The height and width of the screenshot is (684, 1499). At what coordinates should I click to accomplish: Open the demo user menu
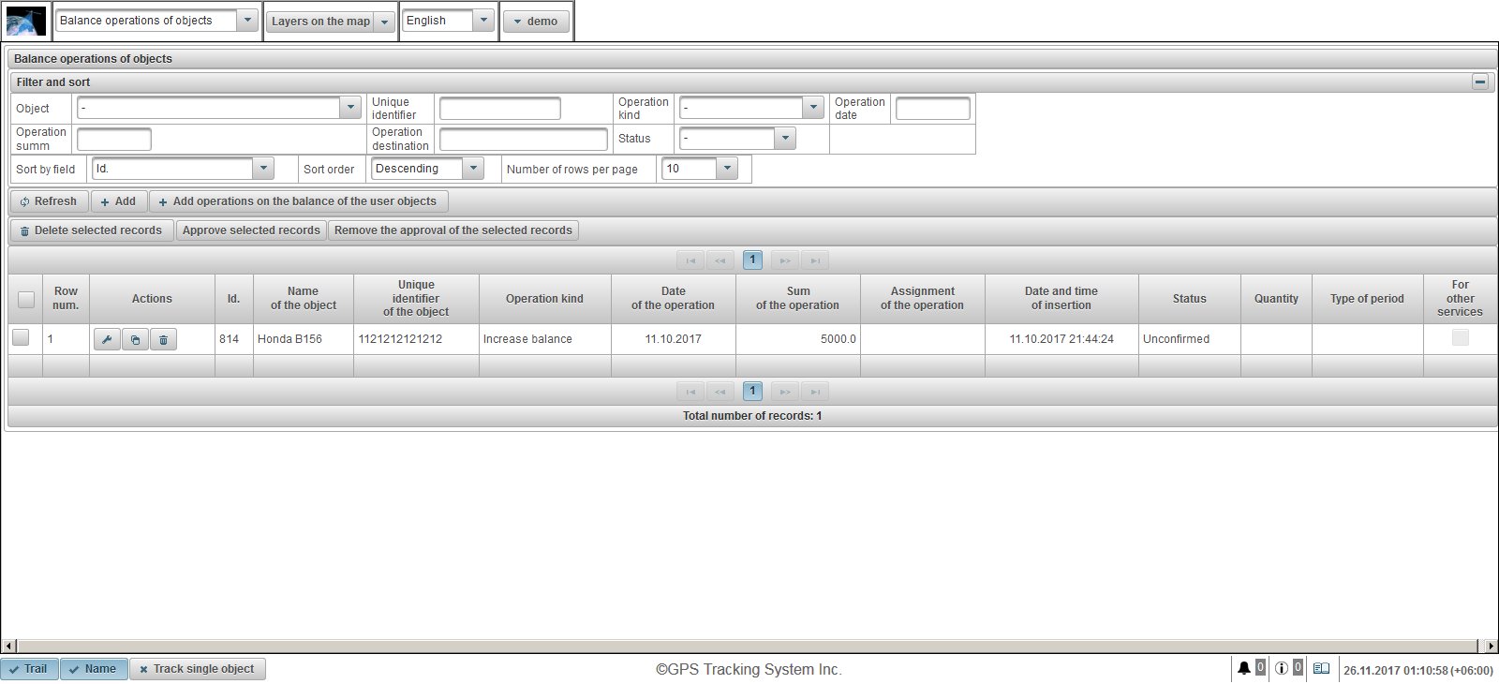pyautogui.click(x=536, y=22)
